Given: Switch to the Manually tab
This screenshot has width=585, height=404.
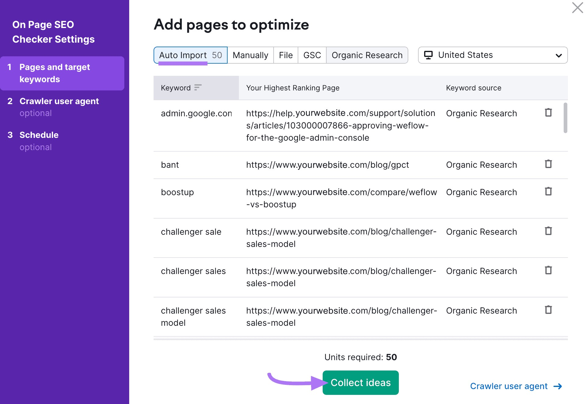Looking at the screenshot, I should pyautogui.click(x=250, y=55).
